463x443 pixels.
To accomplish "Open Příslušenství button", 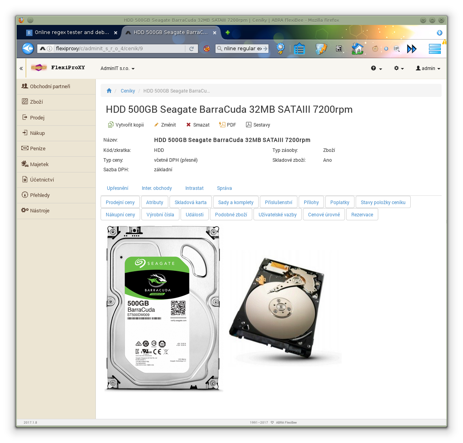I will coord(278,203).
